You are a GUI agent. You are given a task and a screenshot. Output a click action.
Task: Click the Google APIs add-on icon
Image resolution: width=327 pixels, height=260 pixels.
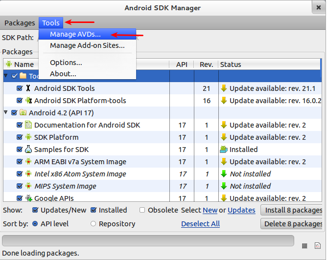(28, 198)
